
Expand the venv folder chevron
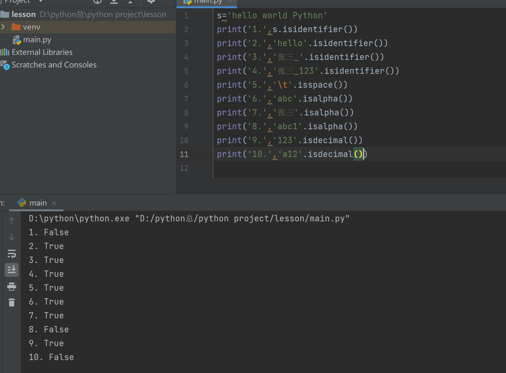(x=3, y=27)
